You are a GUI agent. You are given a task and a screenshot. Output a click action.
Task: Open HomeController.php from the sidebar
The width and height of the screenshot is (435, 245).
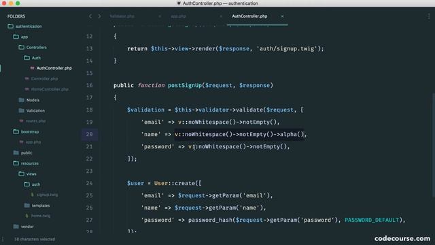point(50,89)
